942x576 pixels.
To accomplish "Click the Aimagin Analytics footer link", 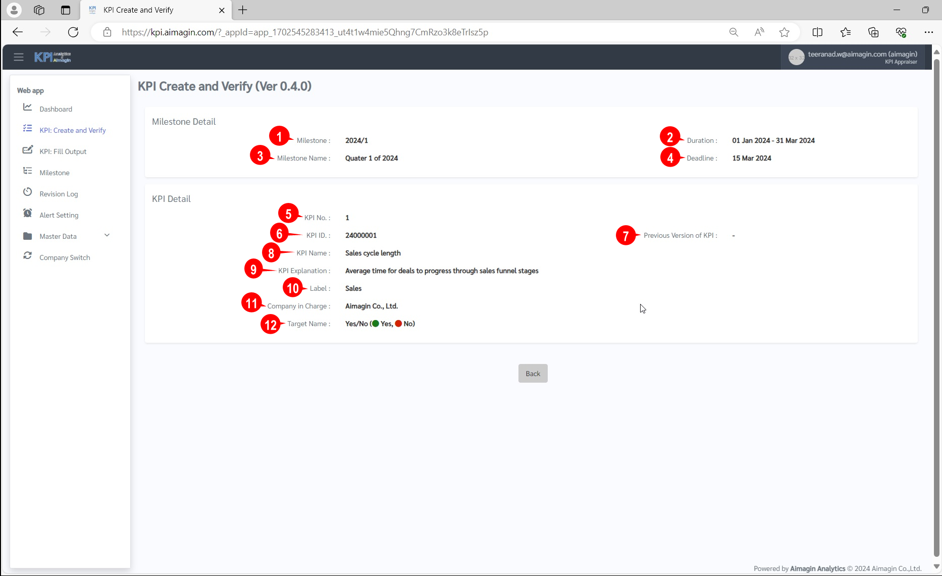I will pyautogui.click(x=817, y=568).
